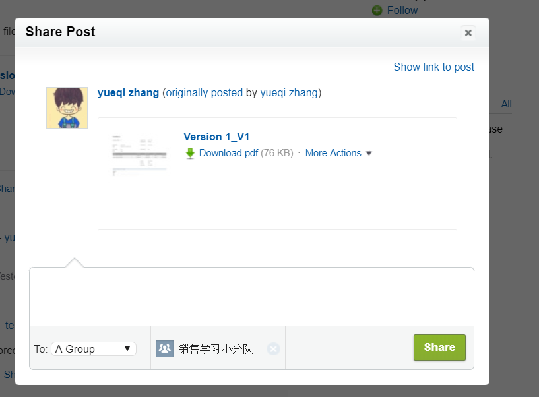This screenshot has height=397, width=539.
Task: Click the green download arrow icon
Action: point(190,153)
